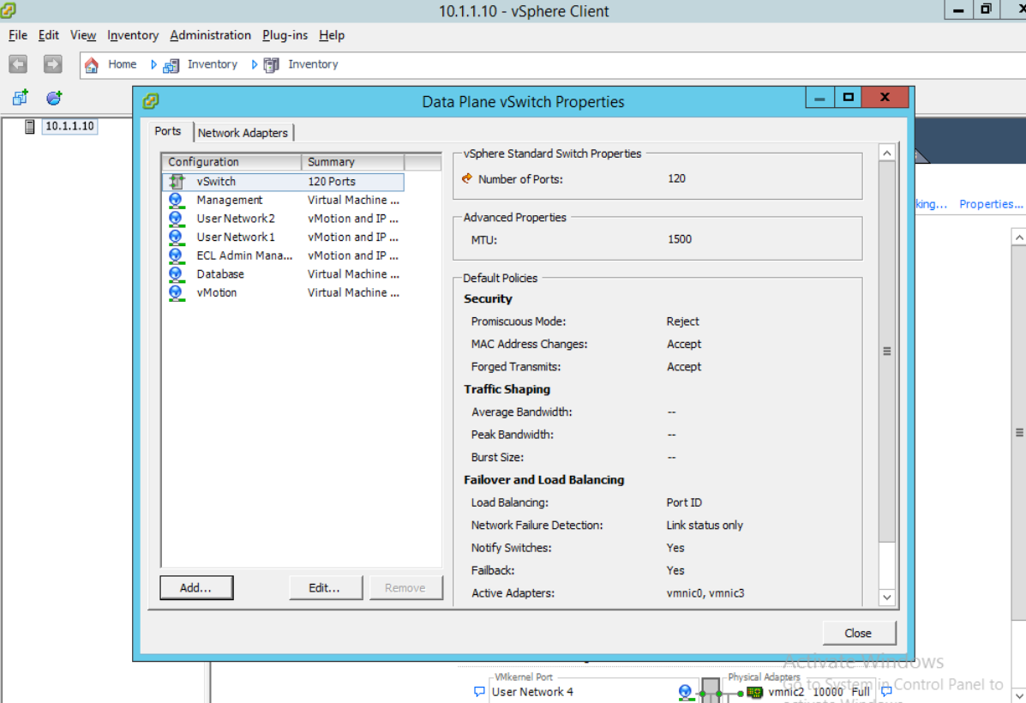Click the Home icon in the navigation bar
Viewport: 1026px width, 703px height.
92,64
